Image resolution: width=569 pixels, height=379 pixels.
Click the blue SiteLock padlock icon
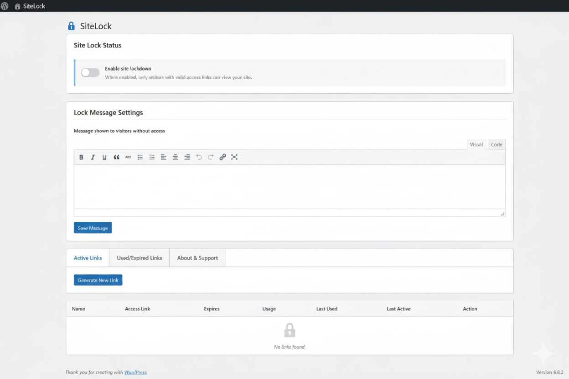pyautogui.click(x=71, y=26)
